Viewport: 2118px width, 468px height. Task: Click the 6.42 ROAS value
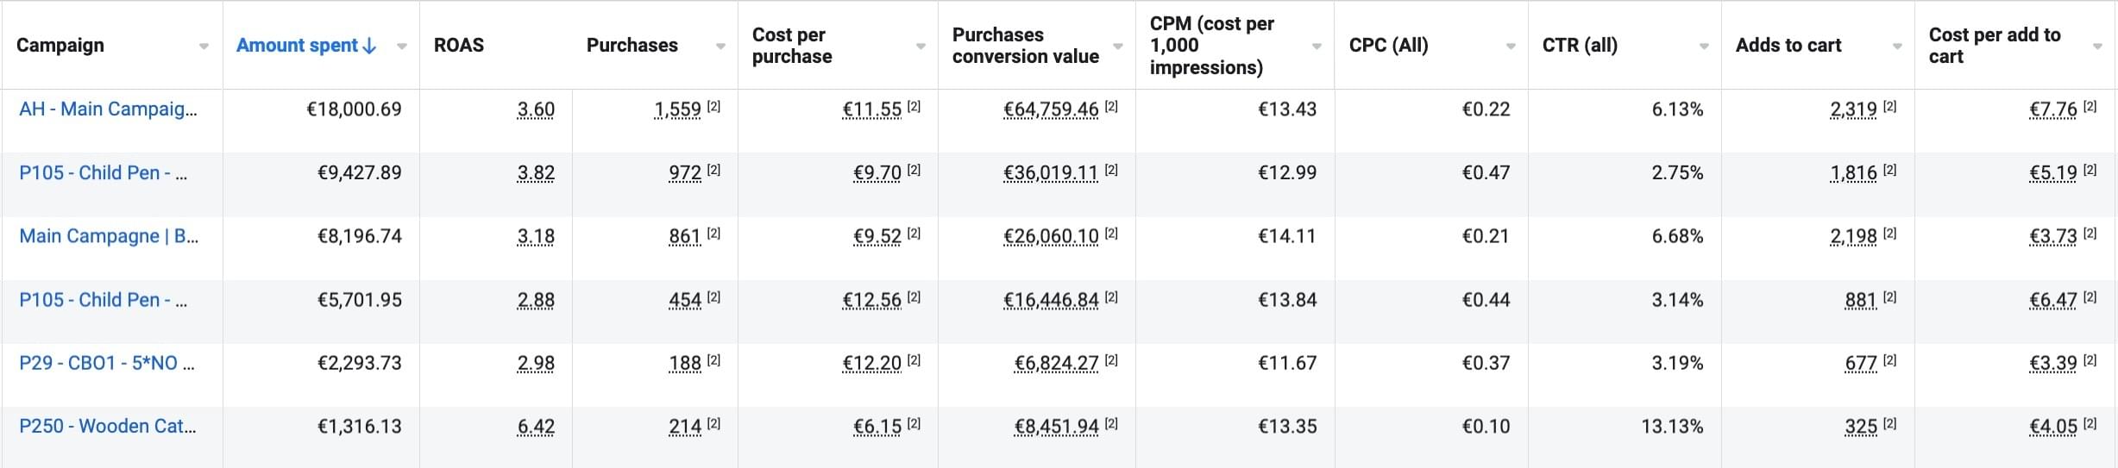pos(536,427)
